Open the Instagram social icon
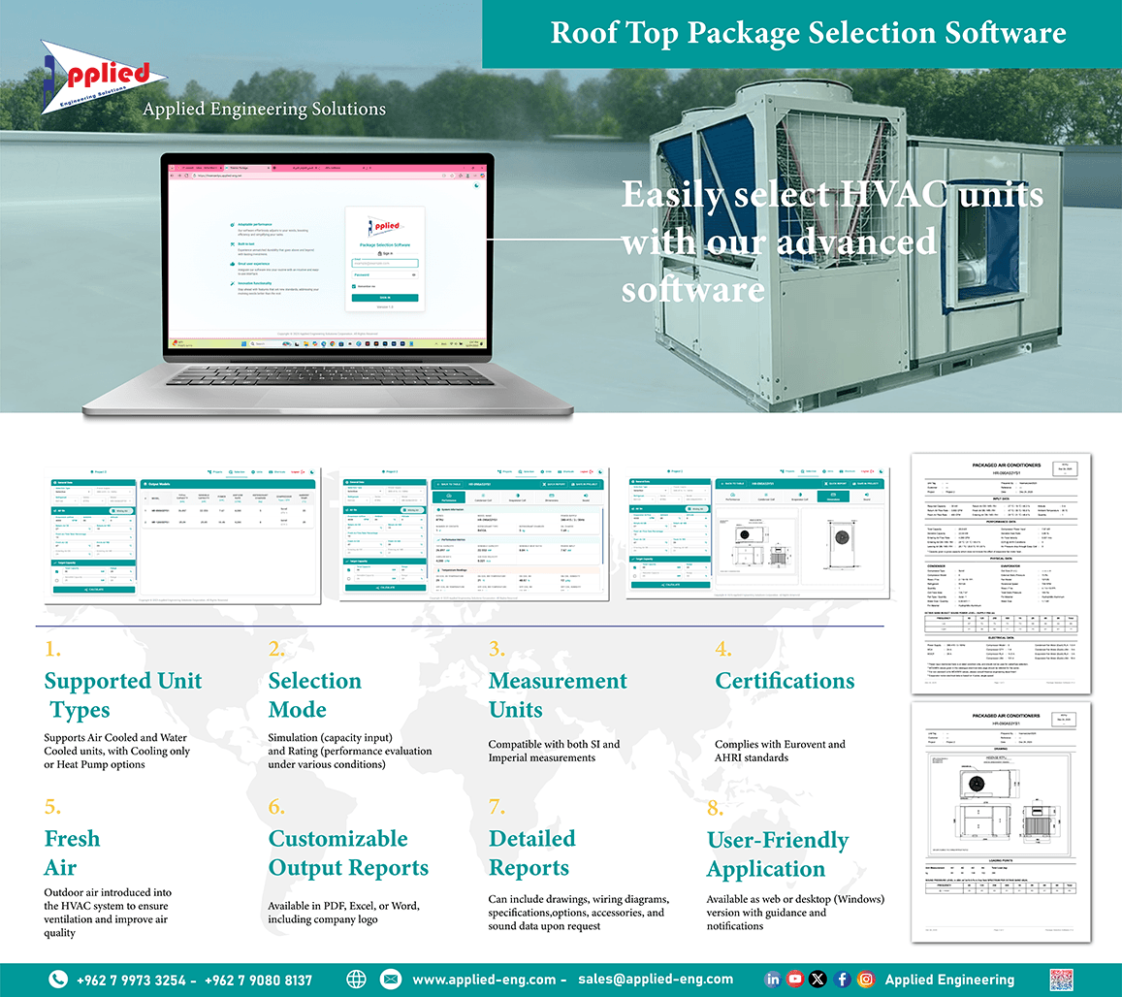The height and width of the screenshot is (997, 1122). point(866,980)
